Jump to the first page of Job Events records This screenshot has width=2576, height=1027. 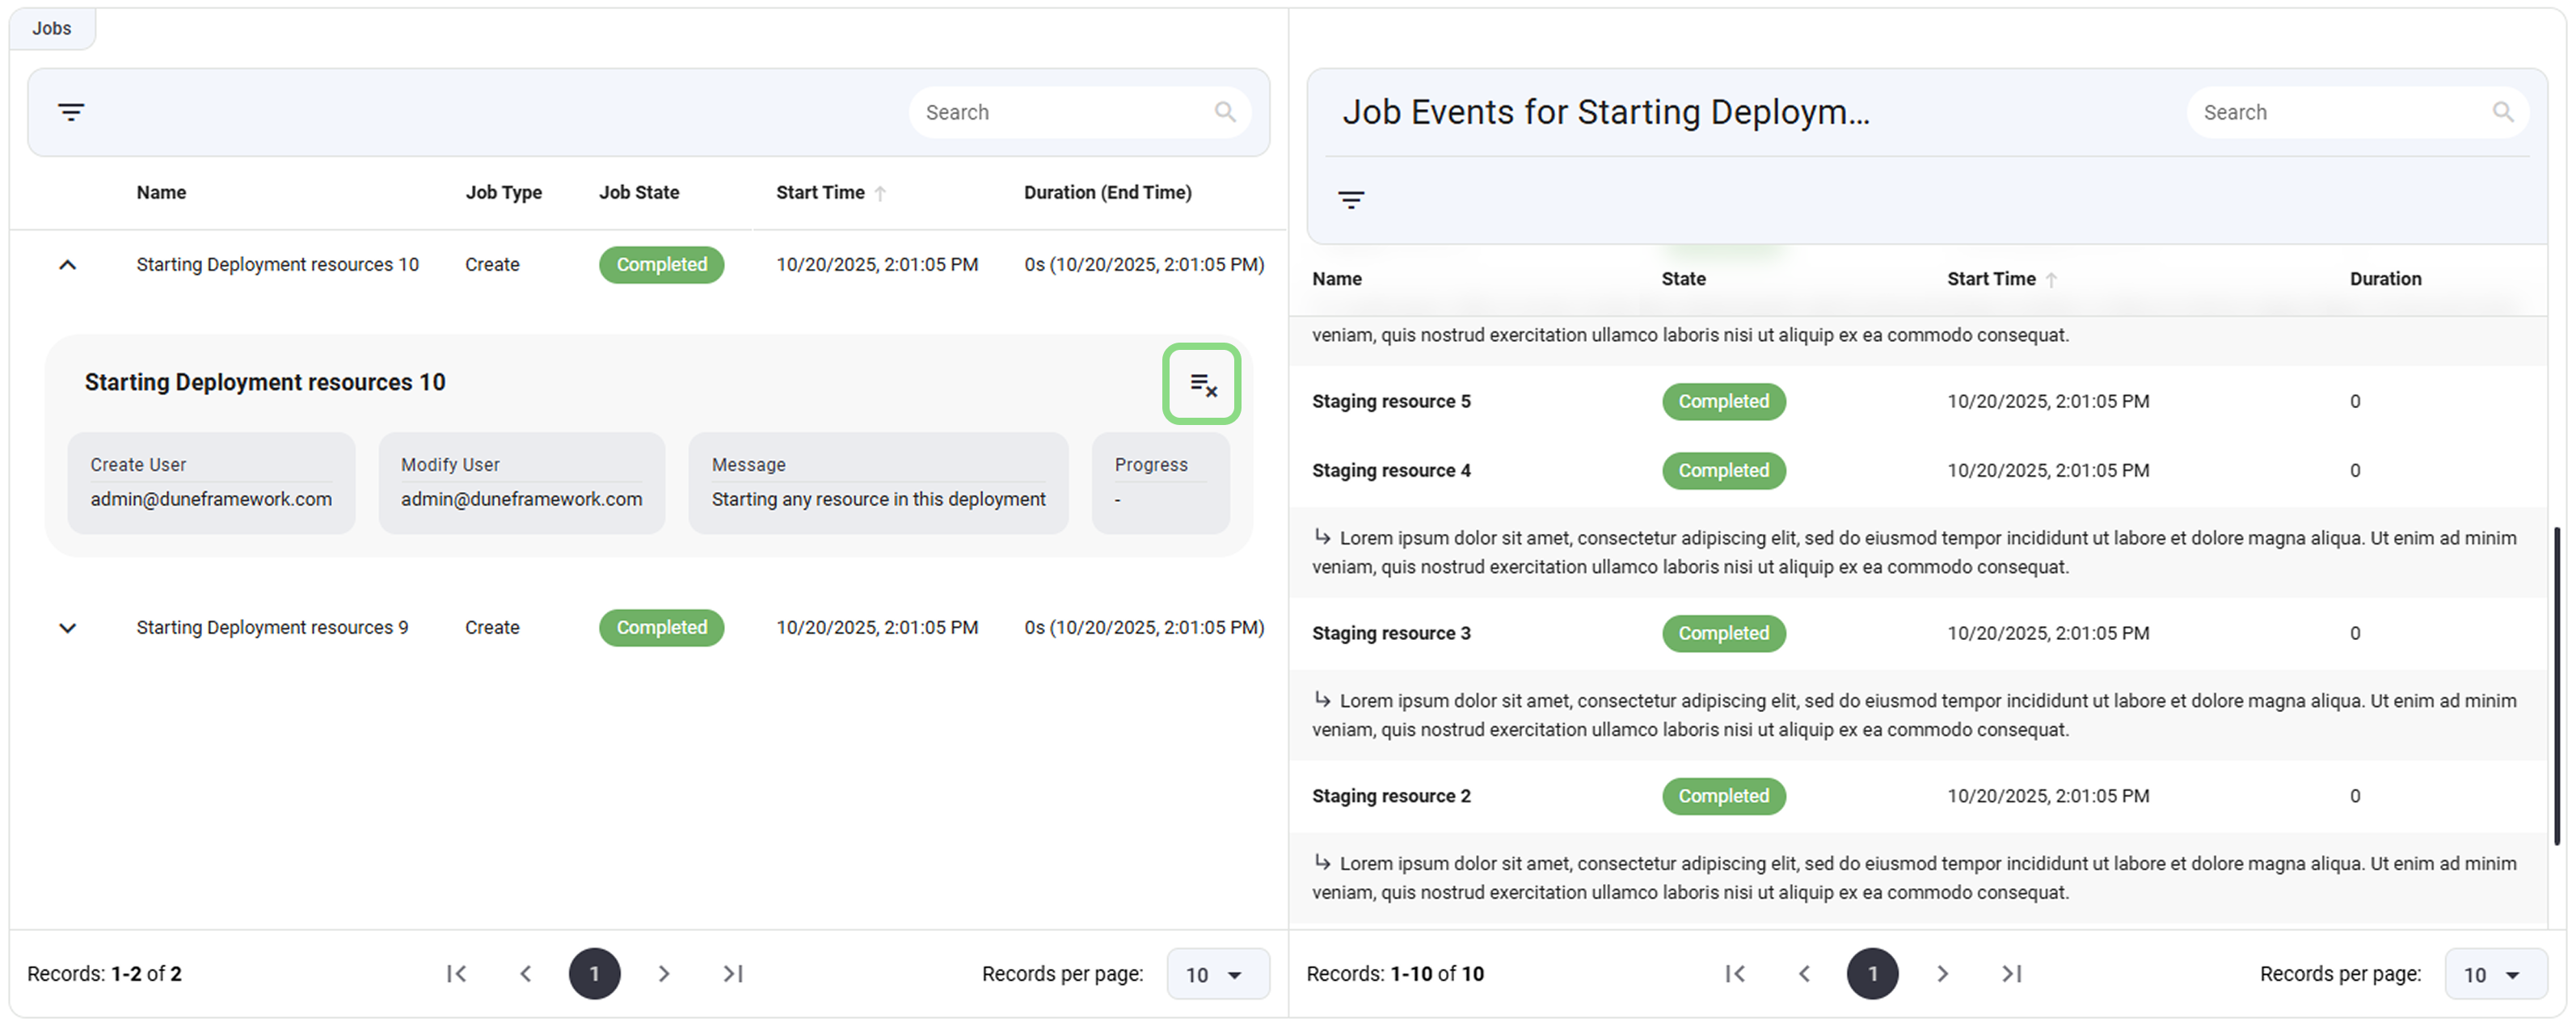click(x=1736, y=973)
